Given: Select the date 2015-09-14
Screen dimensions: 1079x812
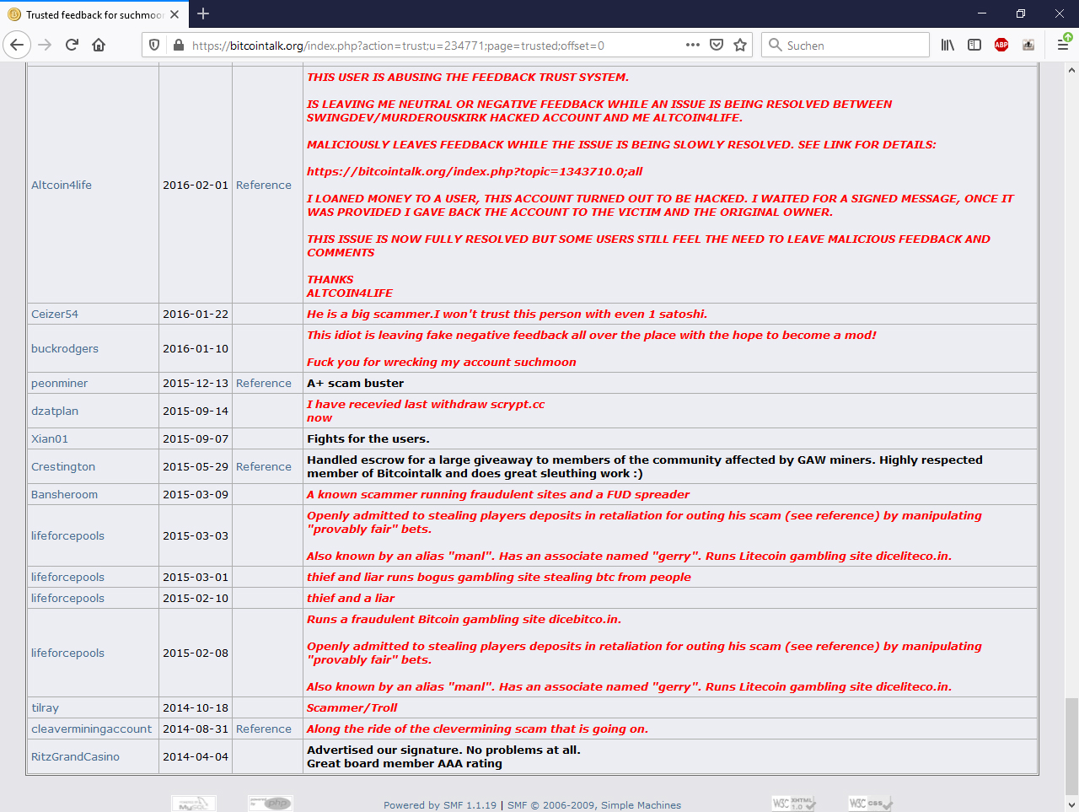Looking at the screenshot, I should click(196, 411).
